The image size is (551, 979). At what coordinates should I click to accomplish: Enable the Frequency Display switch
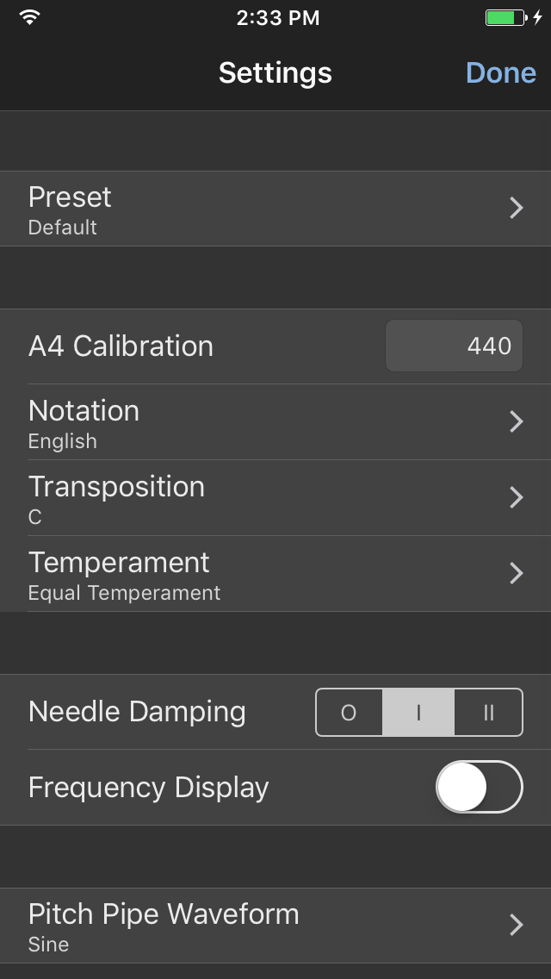[x=479, y=787]
